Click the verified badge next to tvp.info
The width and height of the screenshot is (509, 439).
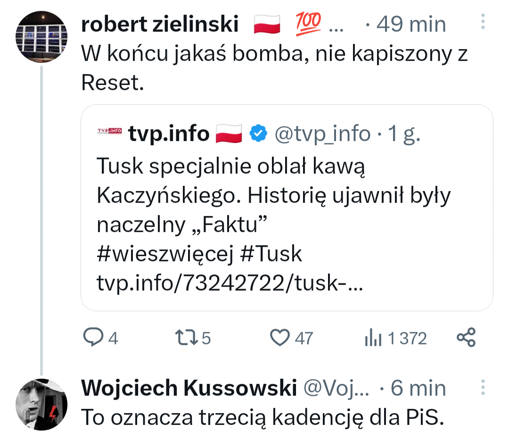(257, 134)
